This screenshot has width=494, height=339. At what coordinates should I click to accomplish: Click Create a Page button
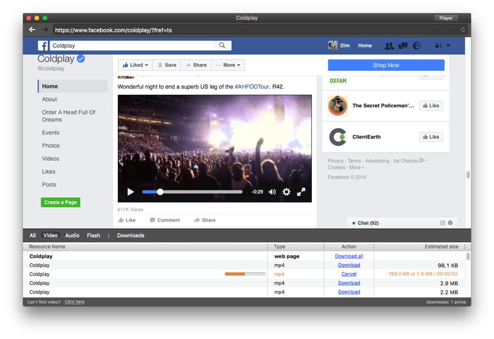61,202
